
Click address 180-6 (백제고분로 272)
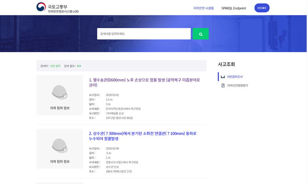coord(119,171)
